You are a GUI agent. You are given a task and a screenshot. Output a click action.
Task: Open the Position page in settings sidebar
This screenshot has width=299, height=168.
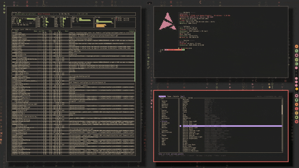point(165,112)
